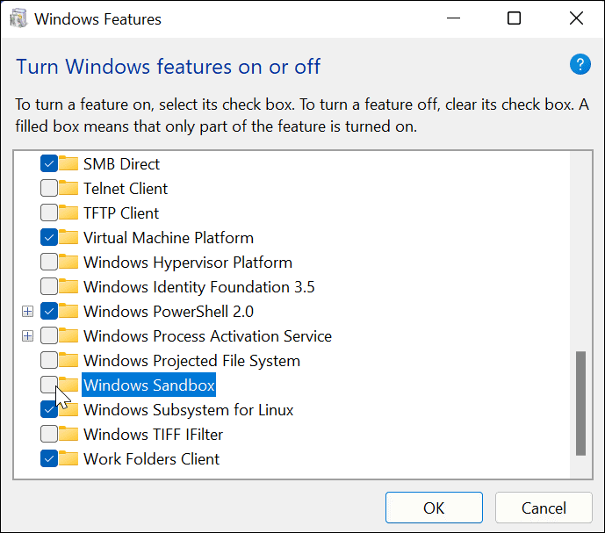Click the Virtual Machine Platform folder icon
The width and height of the screenshot is (605, 533).
pos(69,237)
